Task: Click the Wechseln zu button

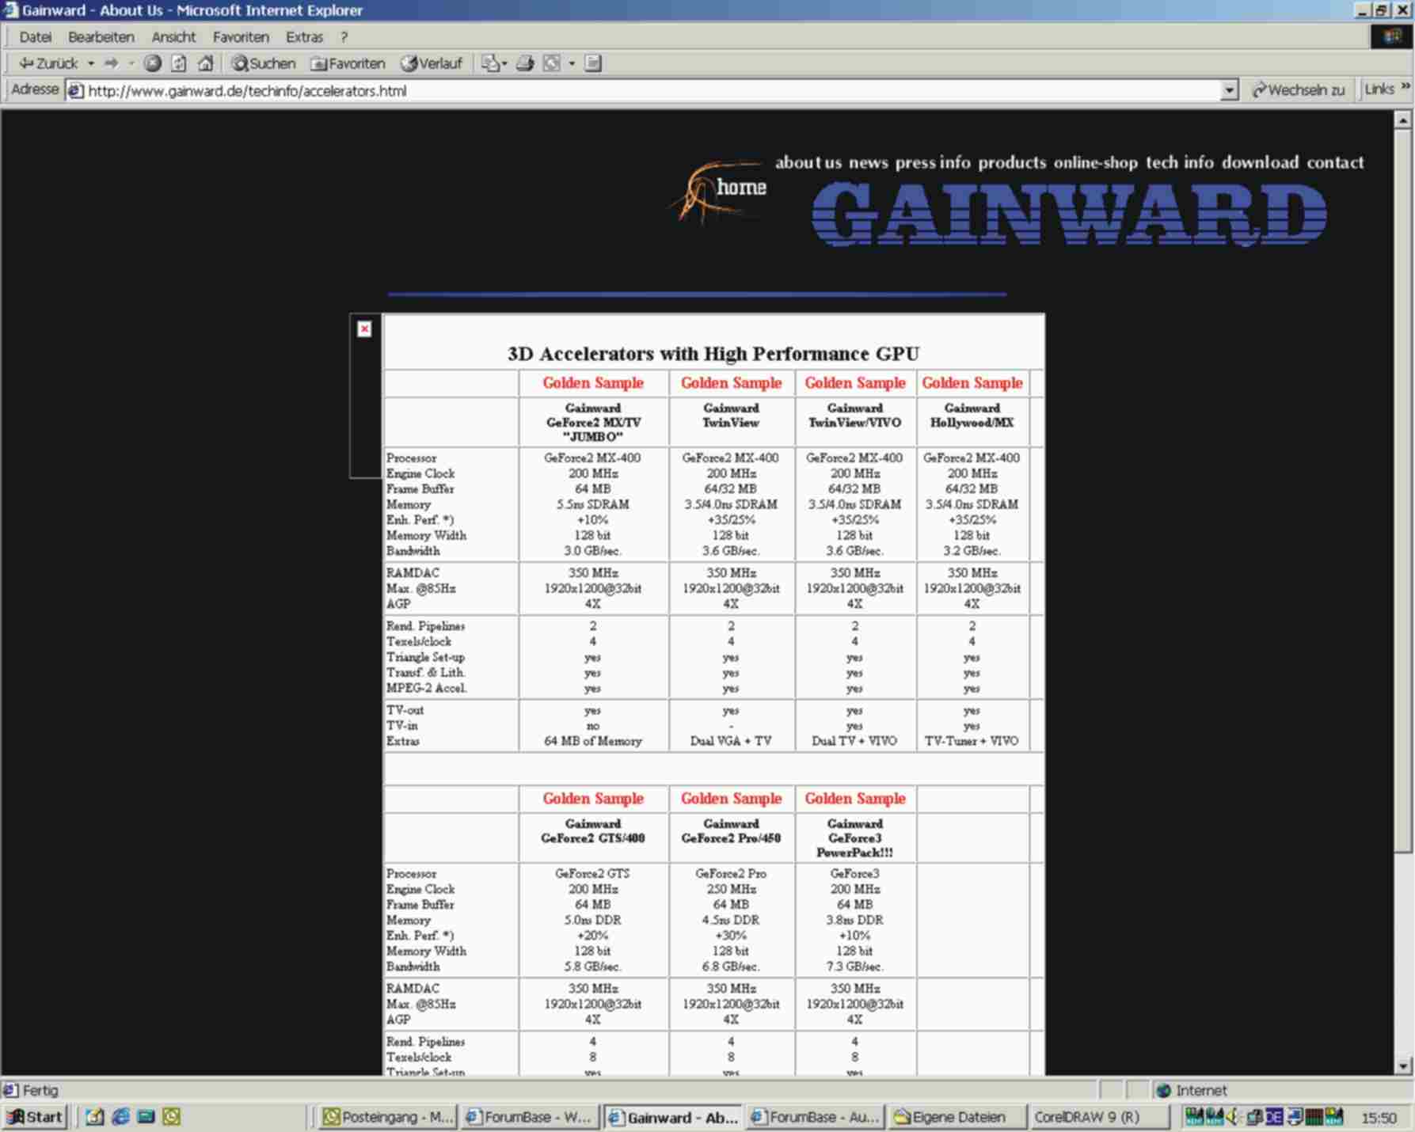Action: pyautogui.click(x=1299, y=90)
